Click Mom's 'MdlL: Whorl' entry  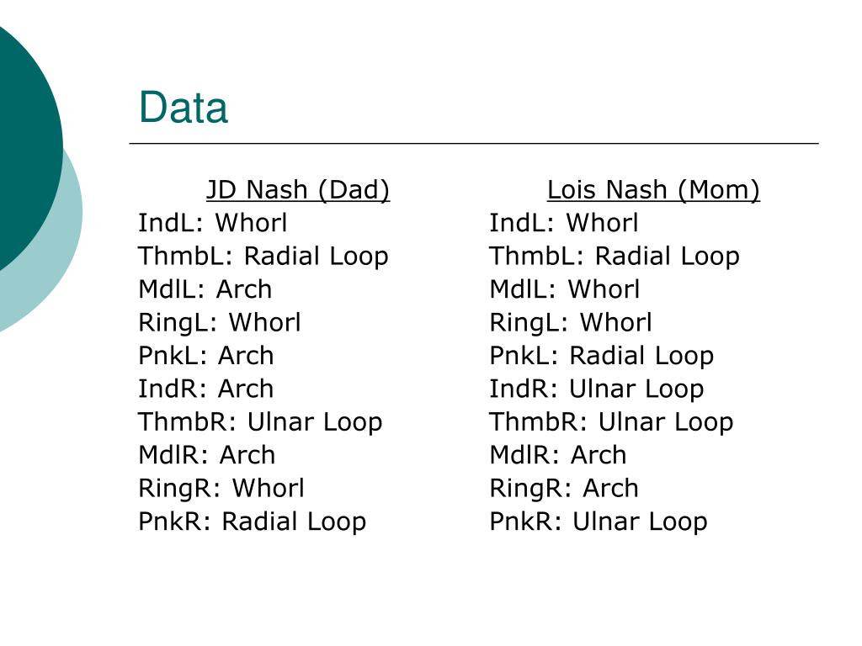tap(565, 289)
